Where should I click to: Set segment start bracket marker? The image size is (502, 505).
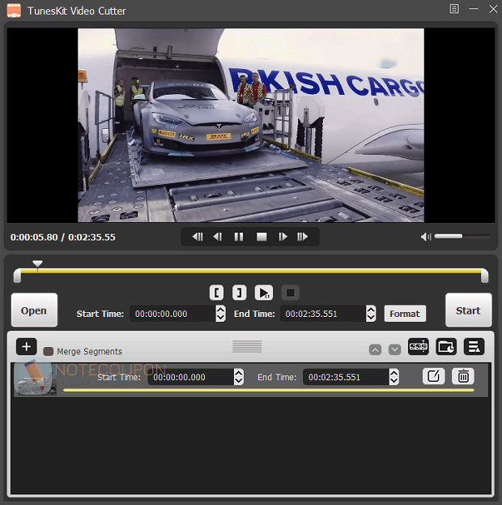[x=216, y=293]
